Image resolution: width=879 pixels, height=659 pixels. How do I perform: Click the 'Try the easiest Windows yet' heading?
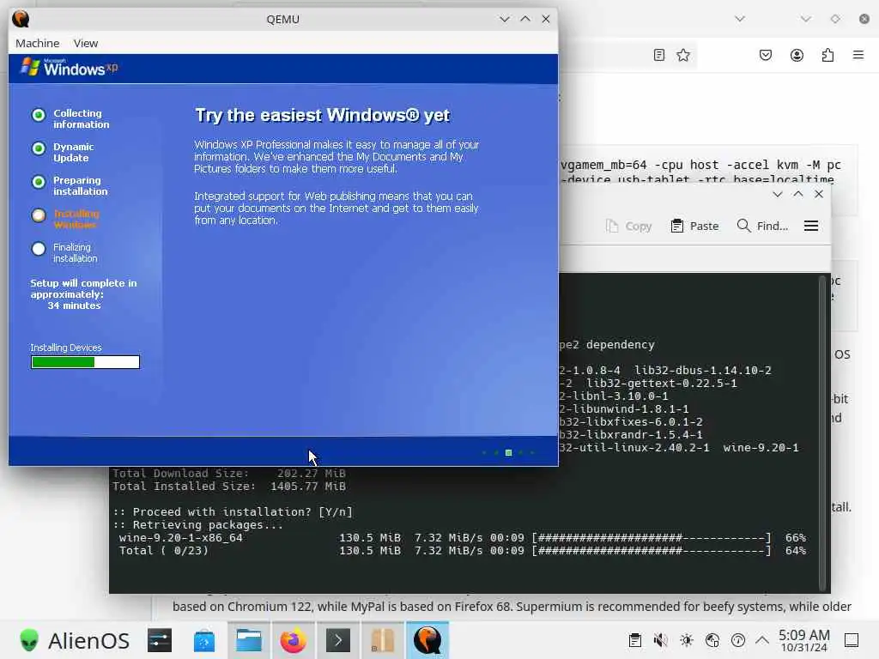click(323, 116)
